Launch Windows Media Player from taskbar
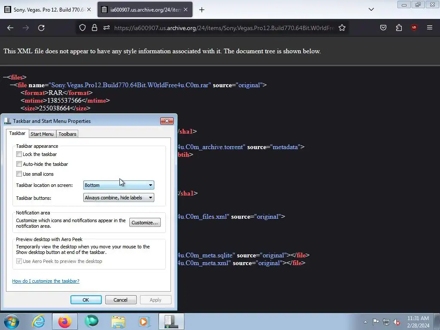 (145, 321)
